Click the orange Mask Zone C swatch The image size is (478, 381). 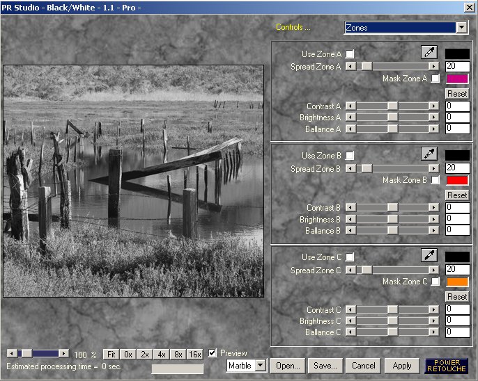457,282
